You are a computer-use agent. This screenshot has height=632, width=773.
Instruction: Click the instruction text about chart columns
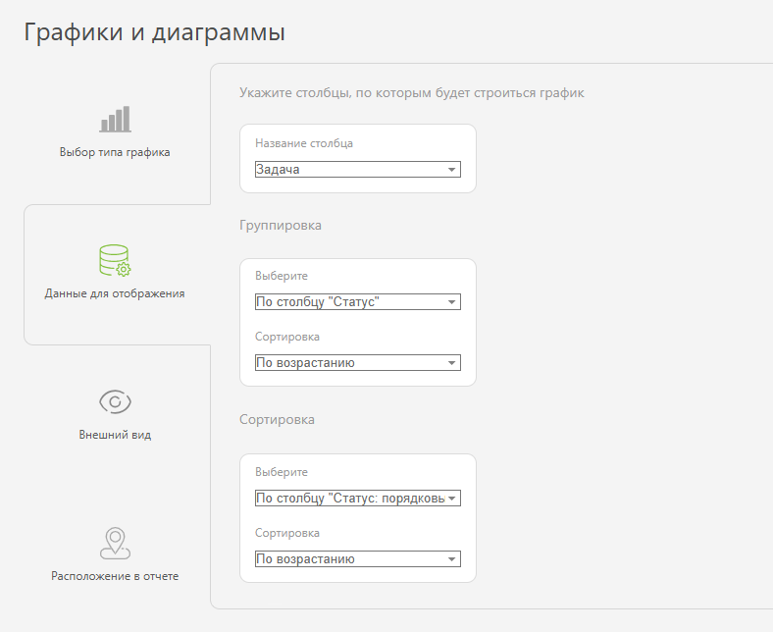pos(412,93)
